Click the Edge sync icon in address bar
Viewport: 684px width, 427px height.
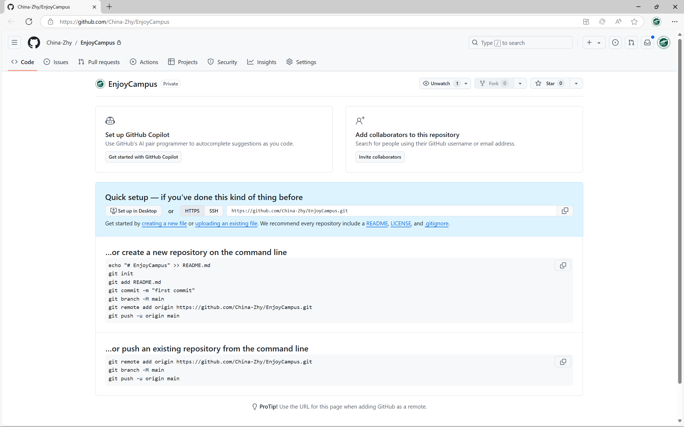[602, 22]
